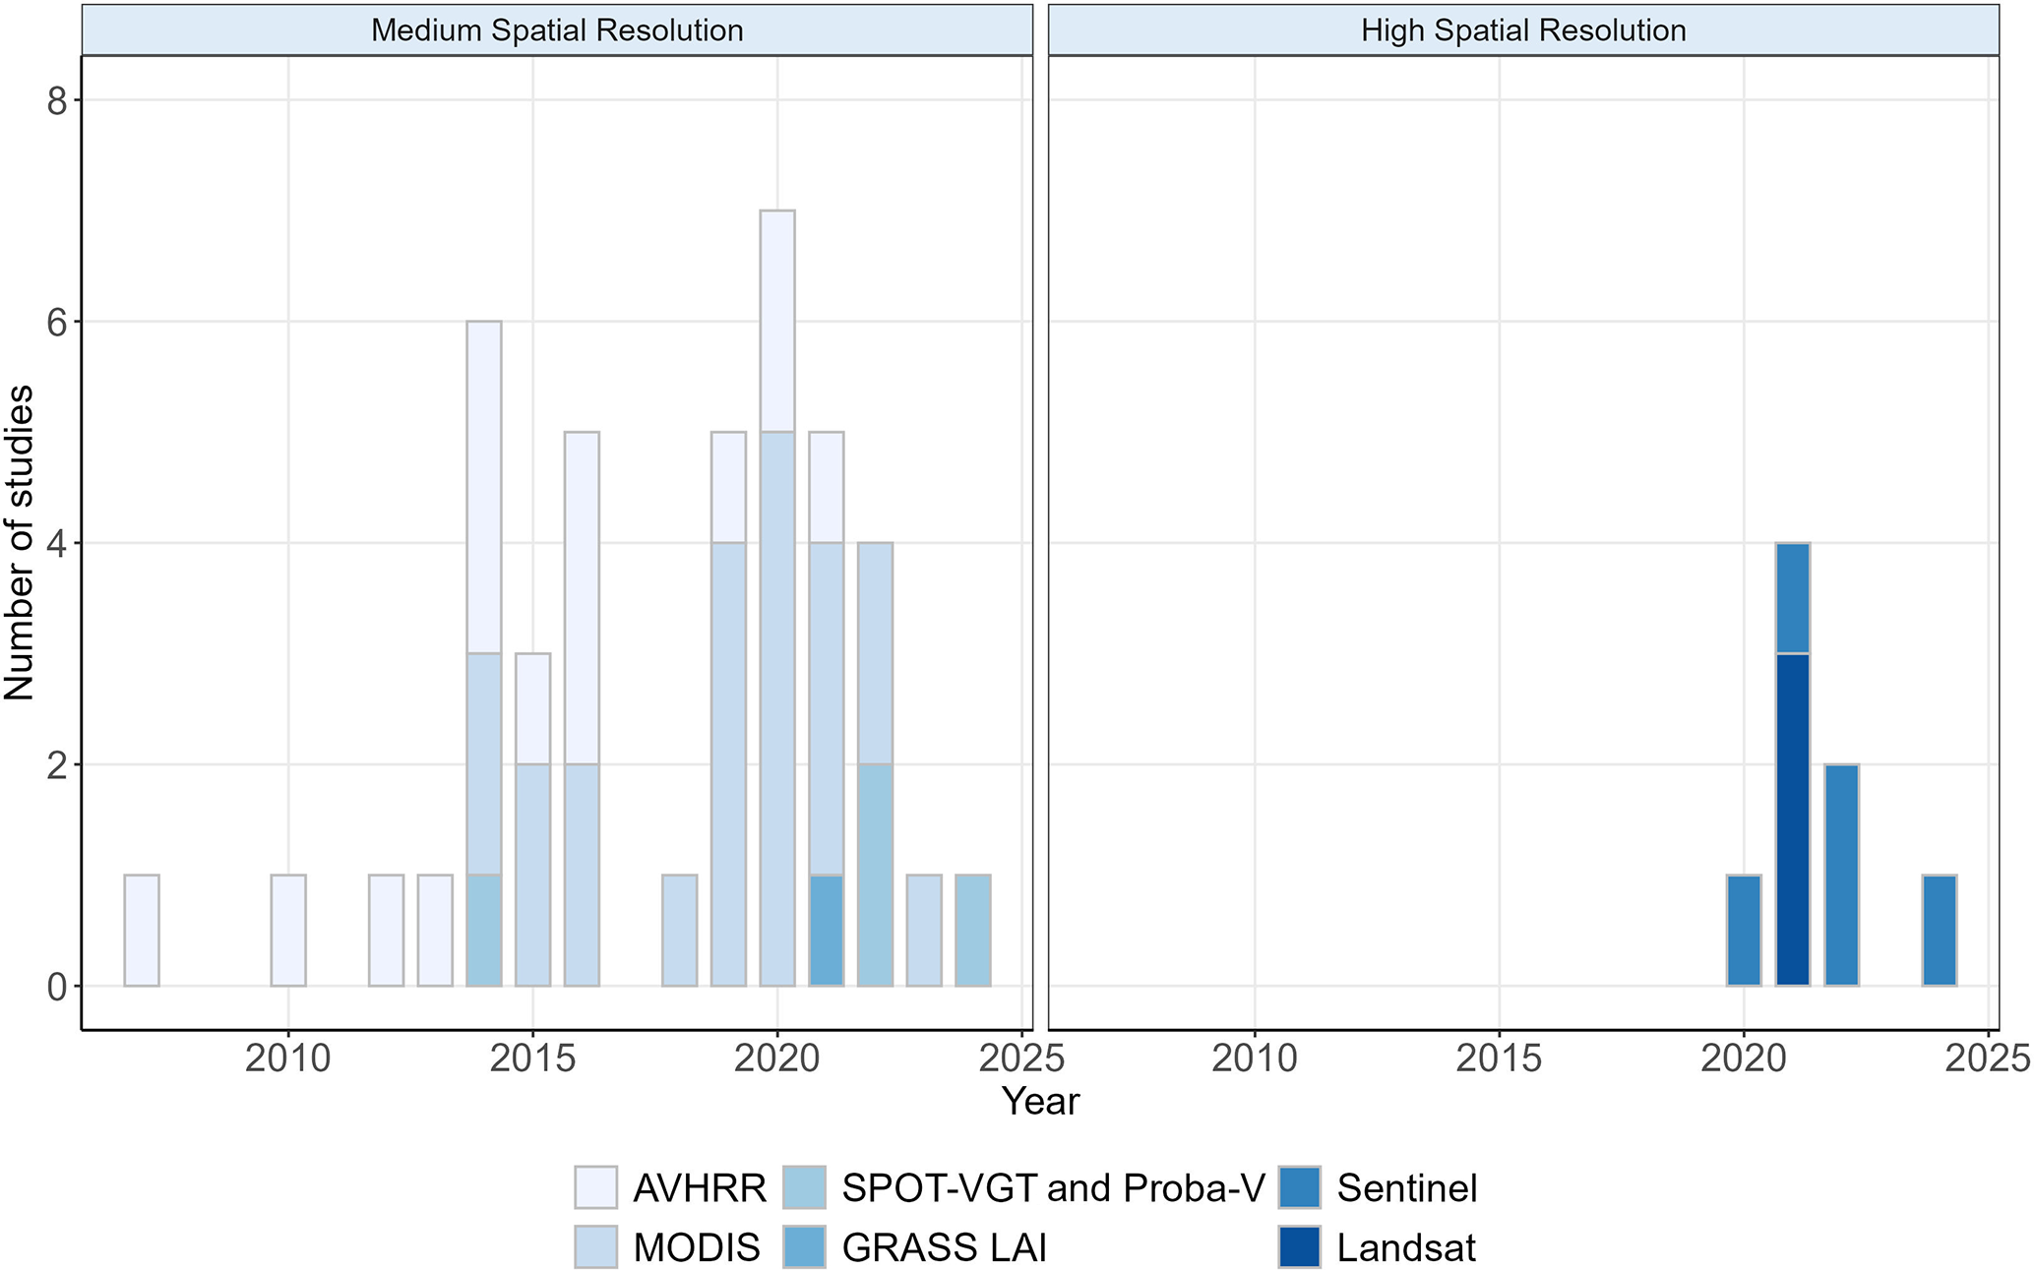Click the 2022 Sentinel bar in right panel
2034x1270 pixels.
[1841, 875]
